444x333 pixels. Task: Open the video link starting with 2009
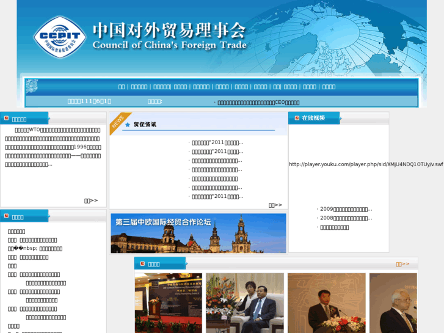(x=346, y=209)
